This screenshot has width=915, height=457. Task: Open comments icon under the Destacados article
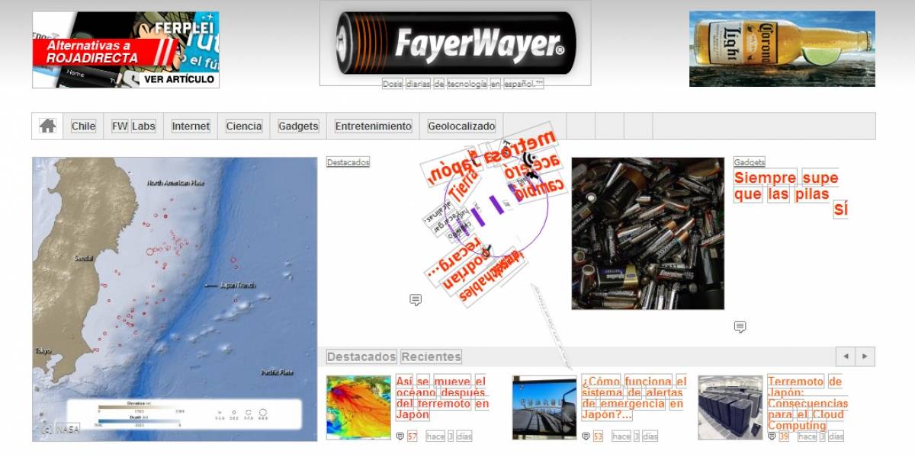tap(416, 300)
